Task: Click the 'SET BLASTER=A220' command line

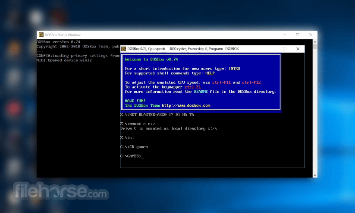Action: pos(157,115)
